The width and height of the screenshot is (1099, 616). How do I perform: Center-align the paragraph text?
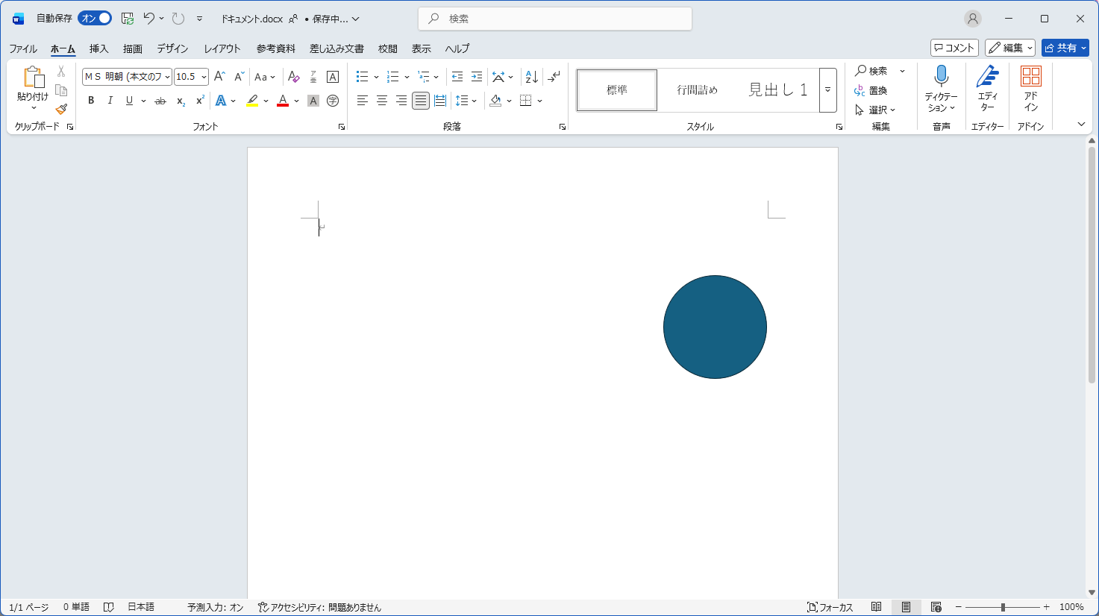(x=382, y=101)
